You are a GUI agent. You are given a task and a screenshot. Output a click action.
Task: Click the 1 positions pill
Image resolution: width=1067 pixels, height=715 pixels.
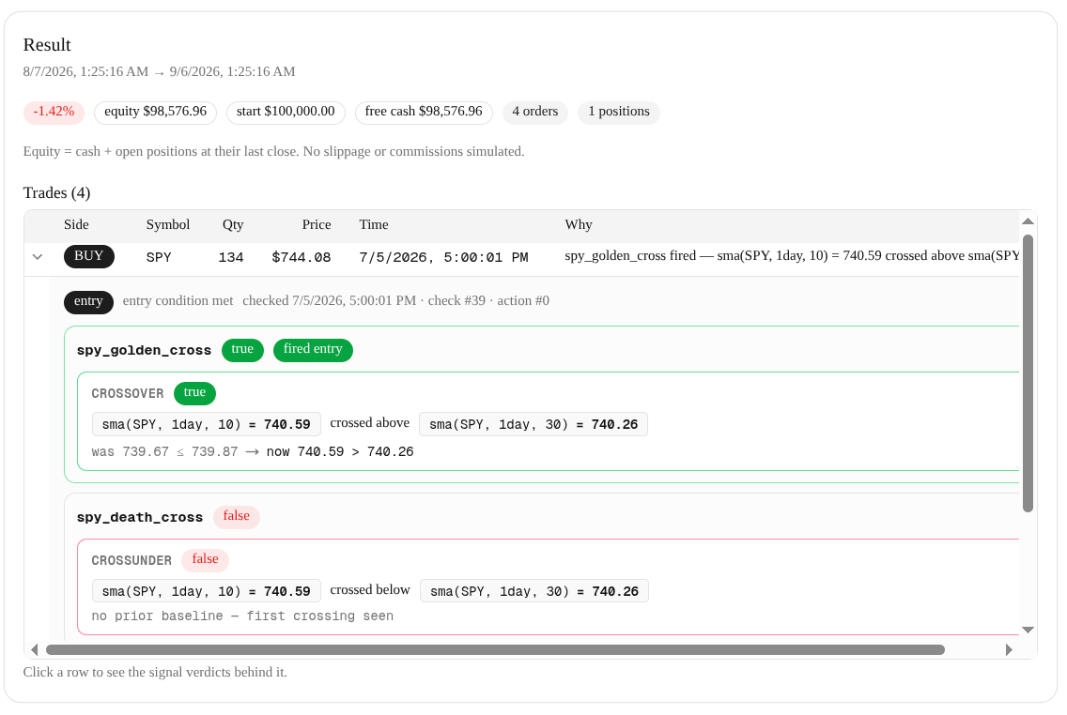coord(619,113)
